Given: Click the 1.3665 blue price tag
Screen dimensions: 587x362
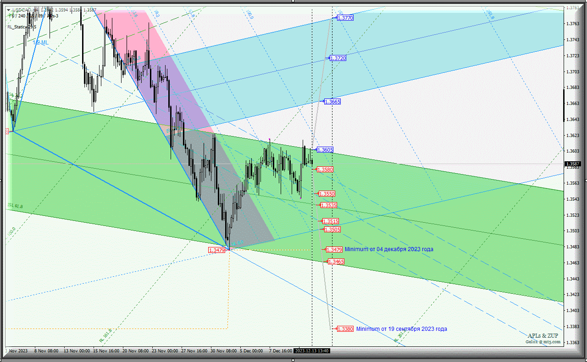Looking at the screenshot, I should pyautogui.click(x=332, y=102).
